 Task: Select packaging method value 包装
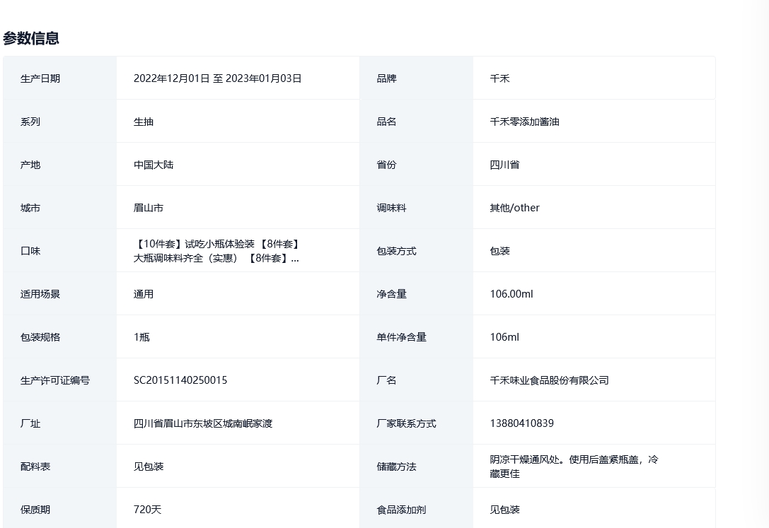point(499,251)
